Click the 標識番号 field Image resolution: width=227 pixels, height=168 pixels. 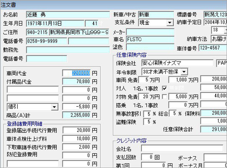tap(215, 14)
